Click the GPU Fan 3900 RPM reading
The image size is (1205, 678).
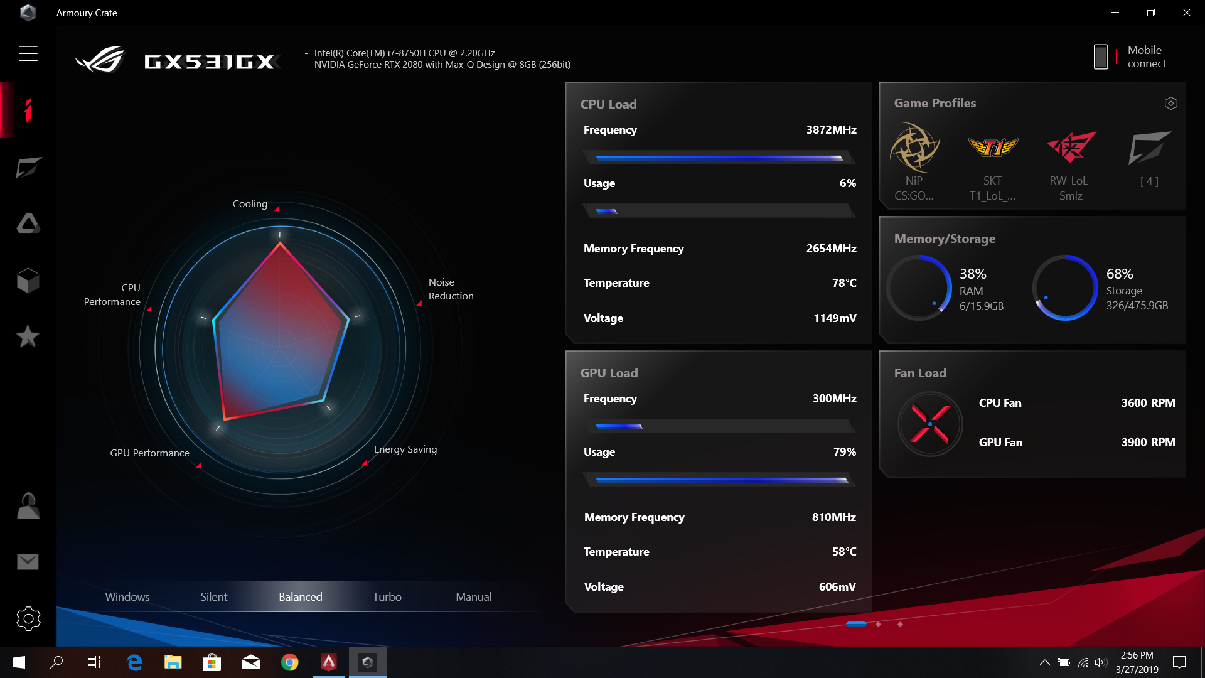pyautogui.click(x=1148, y=443)
